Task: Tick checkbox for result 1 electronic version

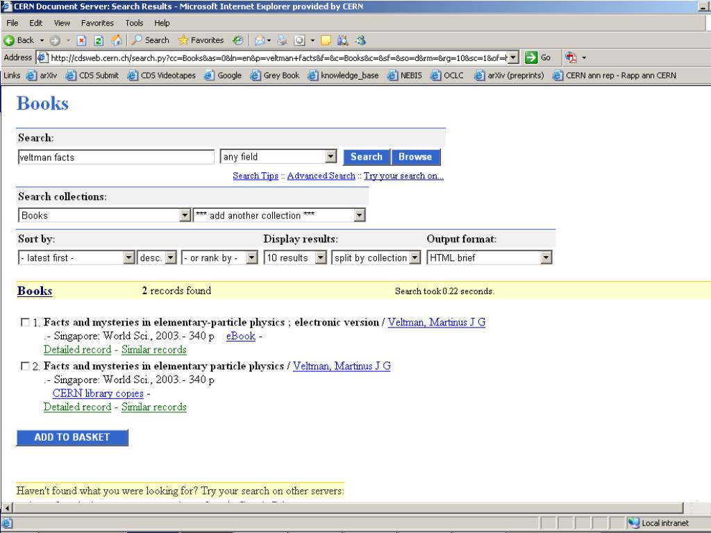Action: tap(25, 322)
